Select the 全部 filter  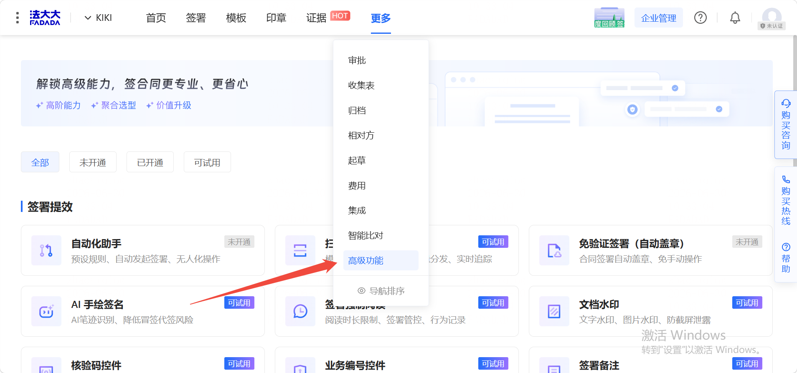click(40, 162)
